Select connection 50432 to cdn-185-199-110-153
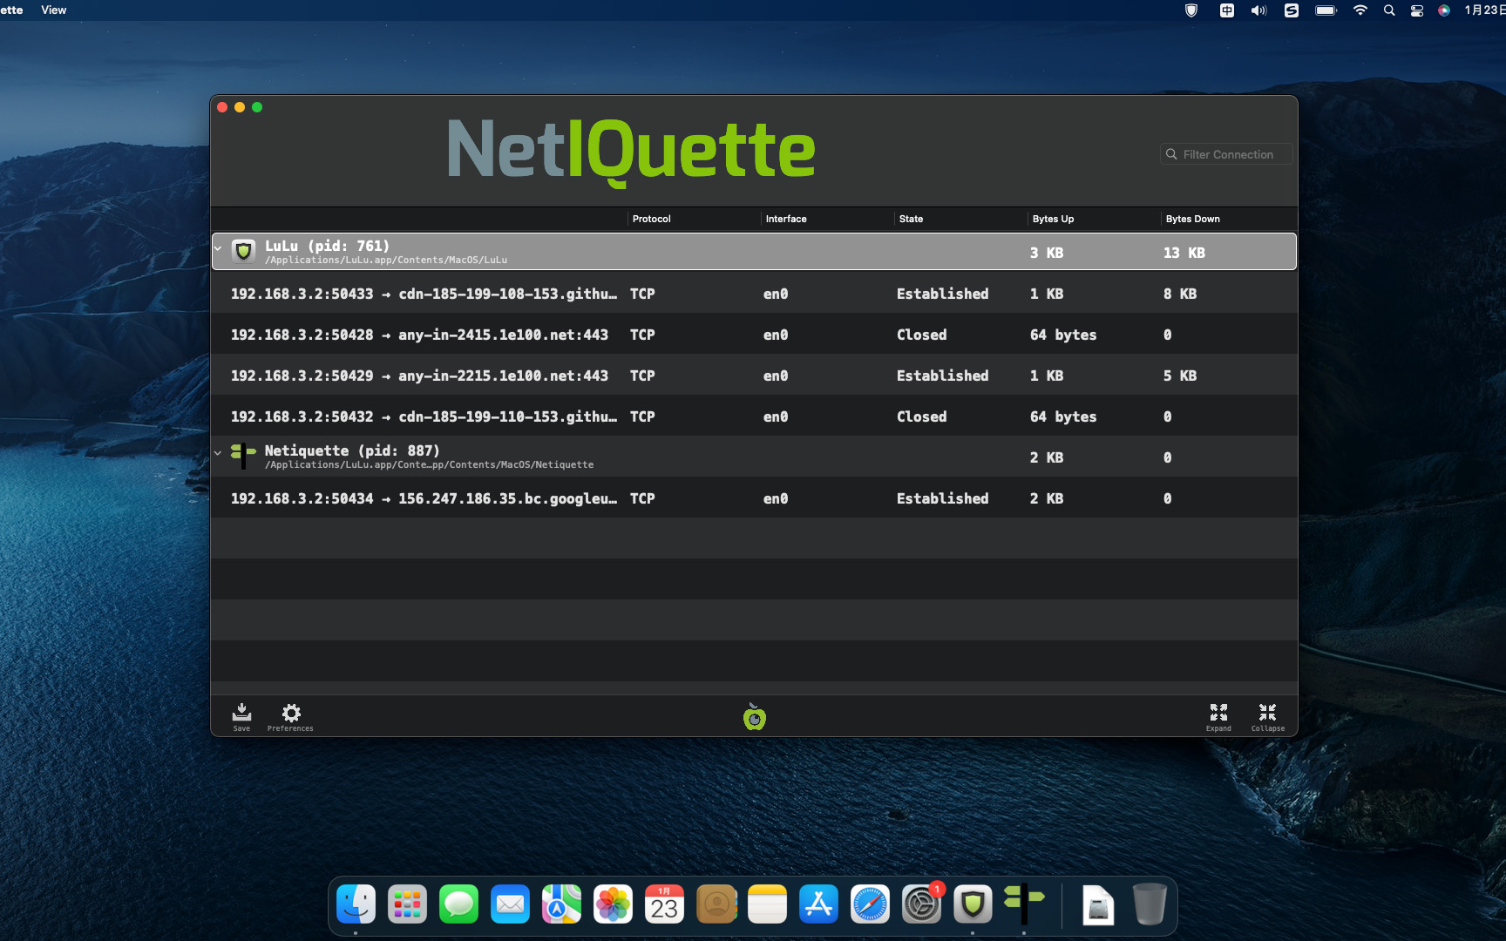The width and height of the screenshot is (1506, 941). pyautogui.click(x=754, y=416)
